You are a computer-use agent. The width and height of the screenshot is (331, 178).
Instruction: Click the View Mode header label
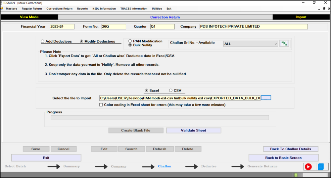(x=29, y=17)
